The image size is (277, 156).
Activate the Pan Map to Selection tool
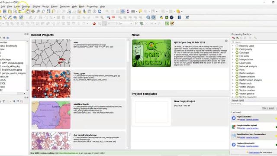click(x=33, y=12)
